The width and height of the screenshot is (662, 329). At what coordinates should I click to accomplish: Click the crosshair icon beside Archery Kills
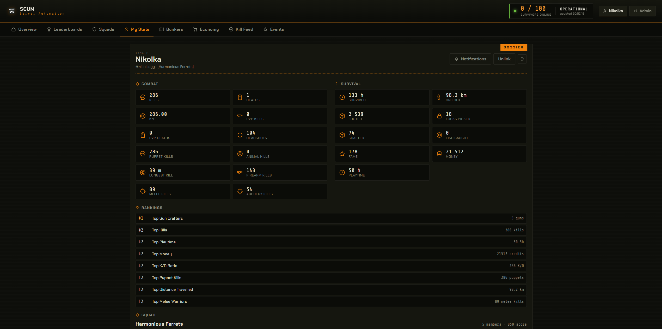click(x=240, y=191)
